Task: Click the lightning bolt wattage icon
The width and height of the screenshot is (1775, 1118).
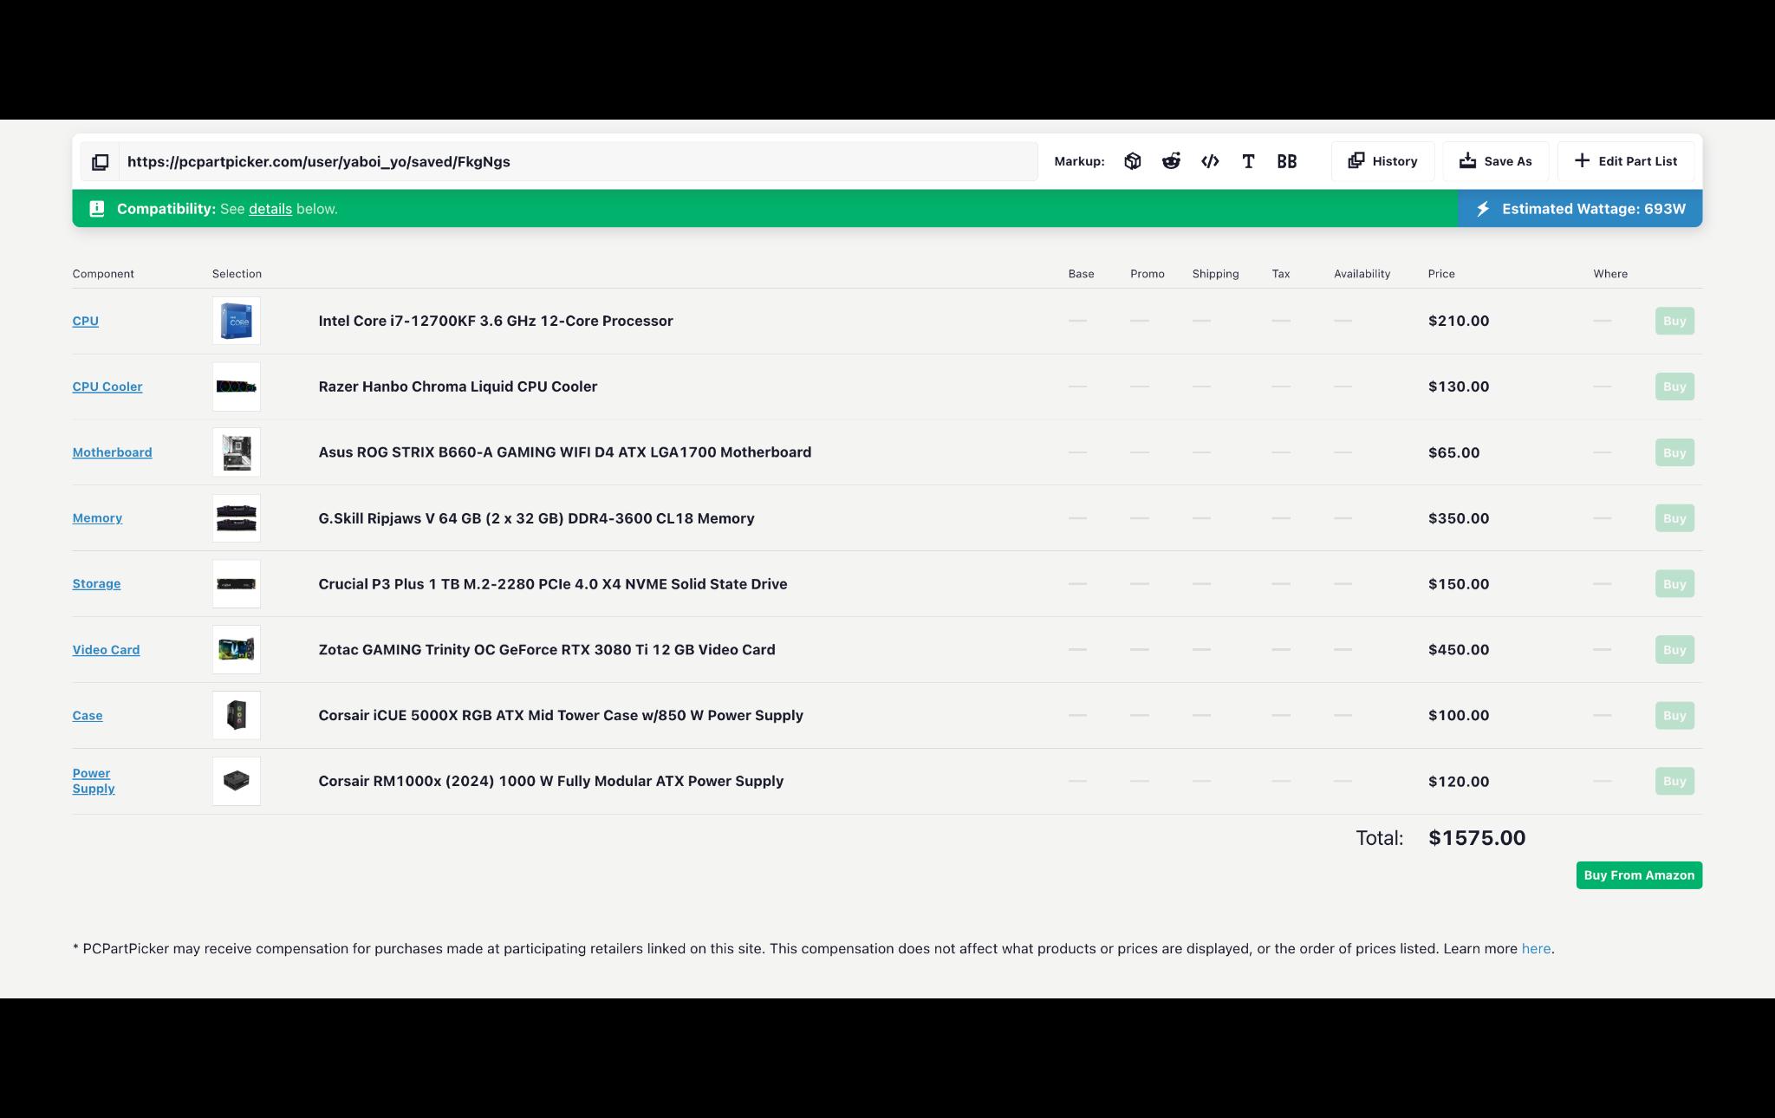Action: [x=1483, y=209]
